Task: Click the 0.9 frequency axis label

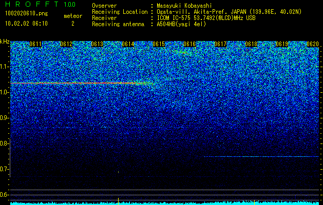Action: (x=5, y=118)
